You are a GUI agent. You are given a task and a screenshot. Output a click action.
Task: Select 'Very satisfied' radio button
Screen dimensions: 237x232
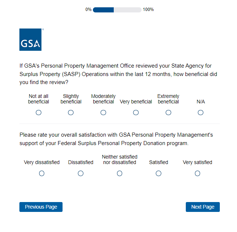[197, 174]
